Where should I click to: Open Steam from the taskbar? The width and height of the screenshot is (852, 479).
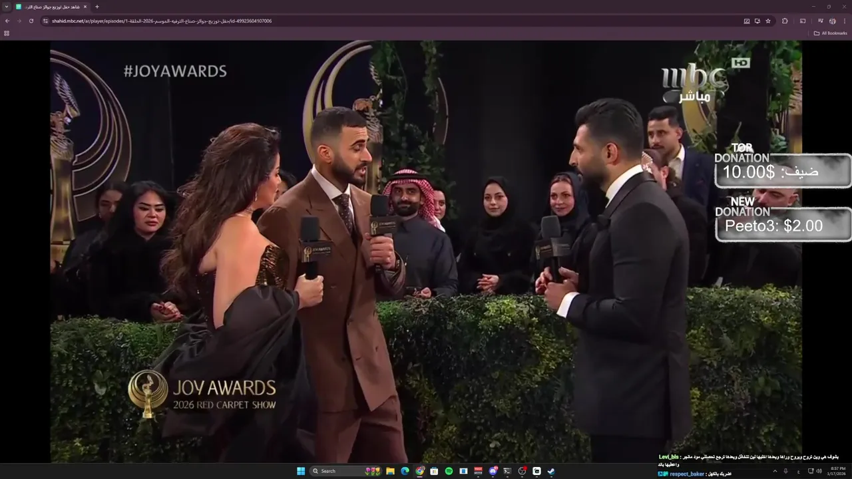coord(551,471)
